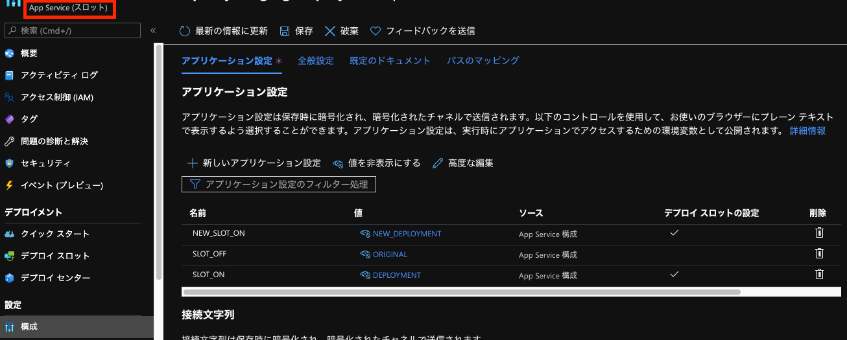The width and height of the screenshot is (847, 340).
Task: Click the セキュリティ shield icon
Action: tap(9, 163)
